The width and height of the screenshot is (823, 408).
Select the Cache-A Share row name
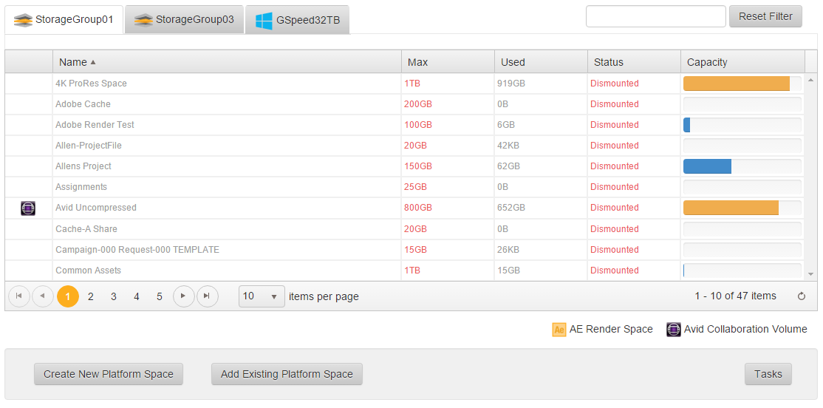[x=86, y=229]
